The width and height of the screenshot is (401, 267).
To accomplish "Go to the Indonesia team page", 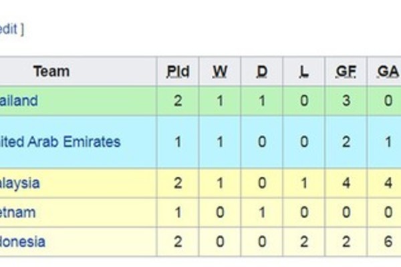I will pyautogui.click(x=23, y=242).
